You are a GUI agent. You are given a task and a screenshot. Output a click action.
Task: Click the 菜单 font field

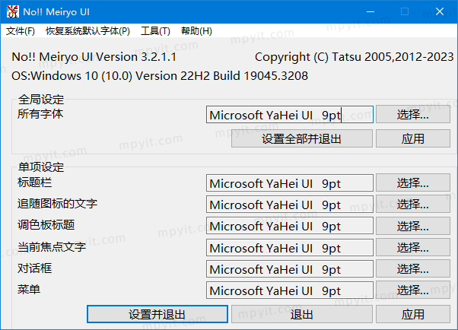(x=289, y=290)
